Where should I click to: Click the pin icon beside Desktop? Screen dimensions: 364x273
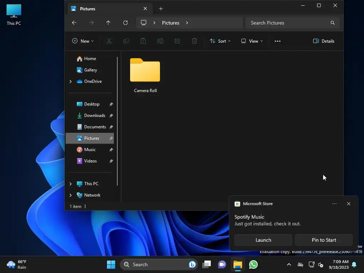[111, 104]
